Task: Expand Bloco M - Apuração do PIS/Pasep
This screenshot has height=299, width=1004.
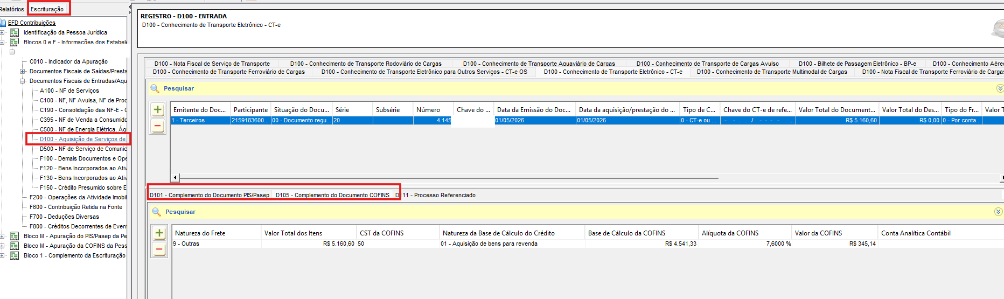Action: (2, 236)
